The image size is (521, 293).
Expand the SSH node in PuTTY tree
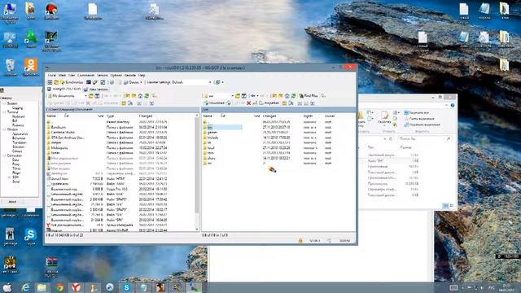(x=9, y=177)
